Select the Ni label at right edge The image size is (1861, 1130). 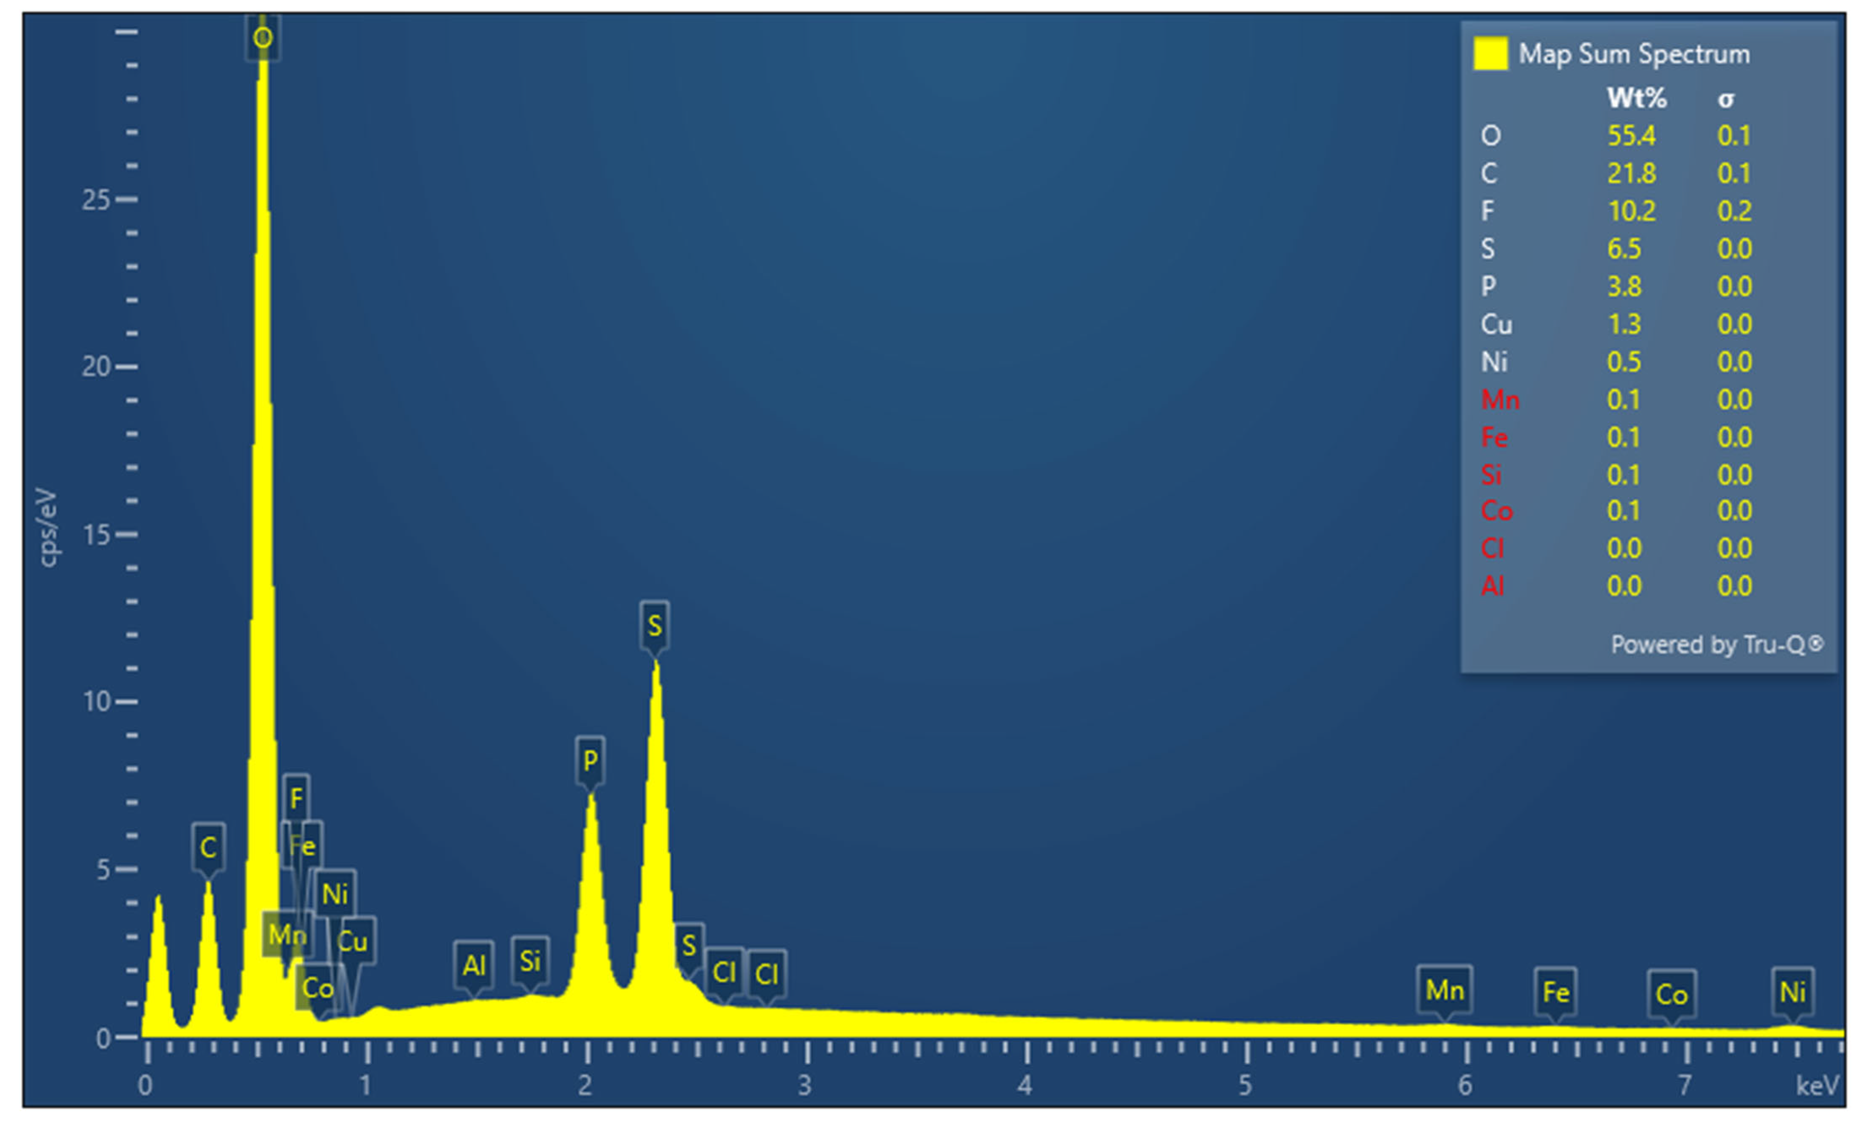1792,992
